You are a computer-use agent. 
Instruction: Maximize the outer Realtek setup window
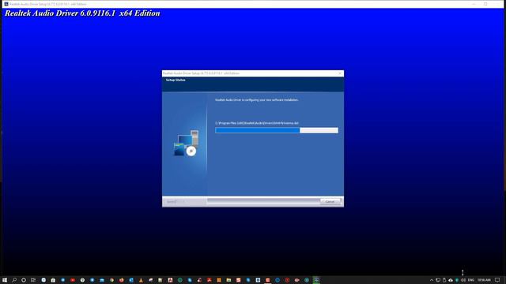(485, 4)
